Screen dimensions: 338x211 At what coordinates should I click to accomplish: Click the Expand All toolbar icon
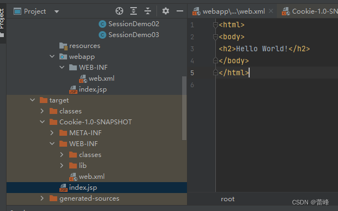tap(134, 11)
